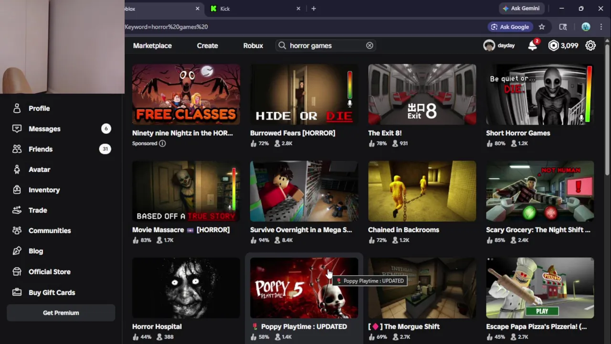Screen dimensions: 611x344
Task: Open the Friends sidebar icon
Action: pyautogui.click(x=17, y=149)
